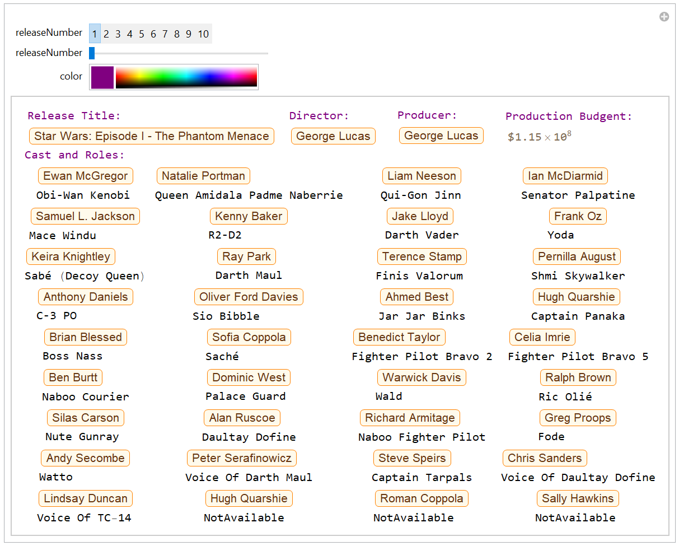
Task: Click Oliver Ford Davies button
Action: [249, 297]
